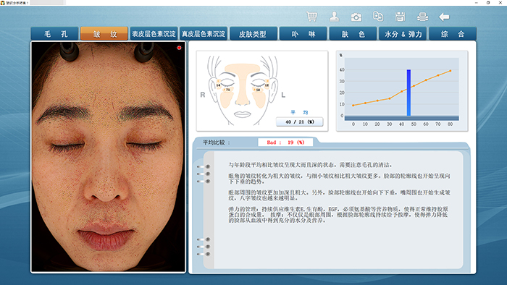Select the 皱纹 tab
Screen dimensions: 507x285
[104, 34]
